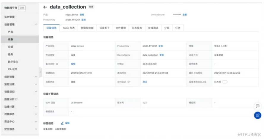Click the 测试 link for 实时延迟
This screenshot has width=264, height=139.
pos(145,82)
